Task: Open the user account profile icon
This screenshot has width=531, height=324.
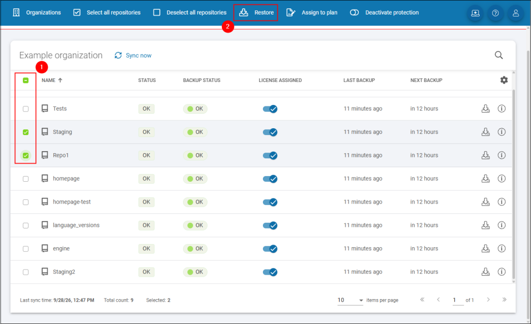Action: (x=516, y=13)
